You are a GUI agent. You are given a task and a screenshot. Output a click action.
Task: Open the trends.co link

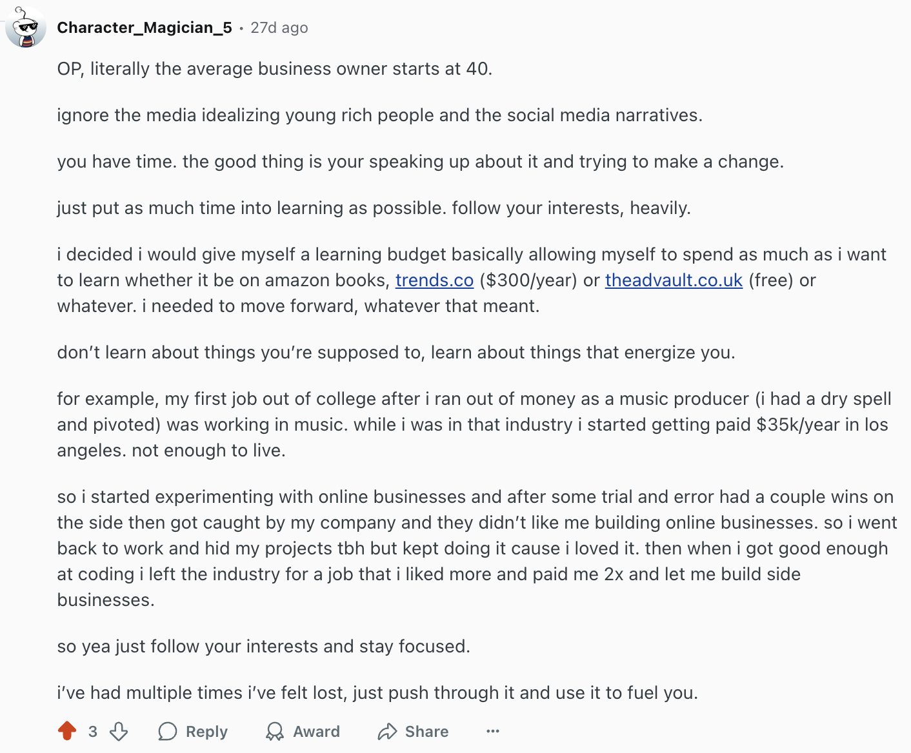434,280
